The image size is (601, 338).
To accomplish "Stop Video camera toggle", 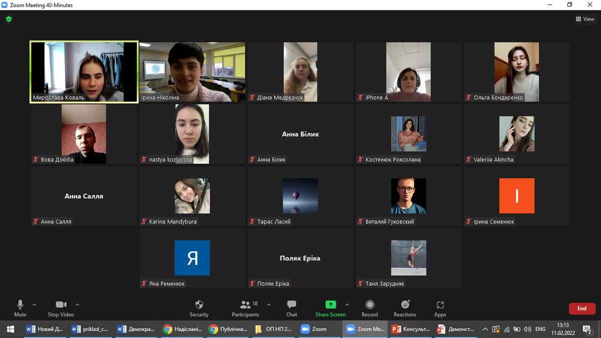I will pos(61,308).
